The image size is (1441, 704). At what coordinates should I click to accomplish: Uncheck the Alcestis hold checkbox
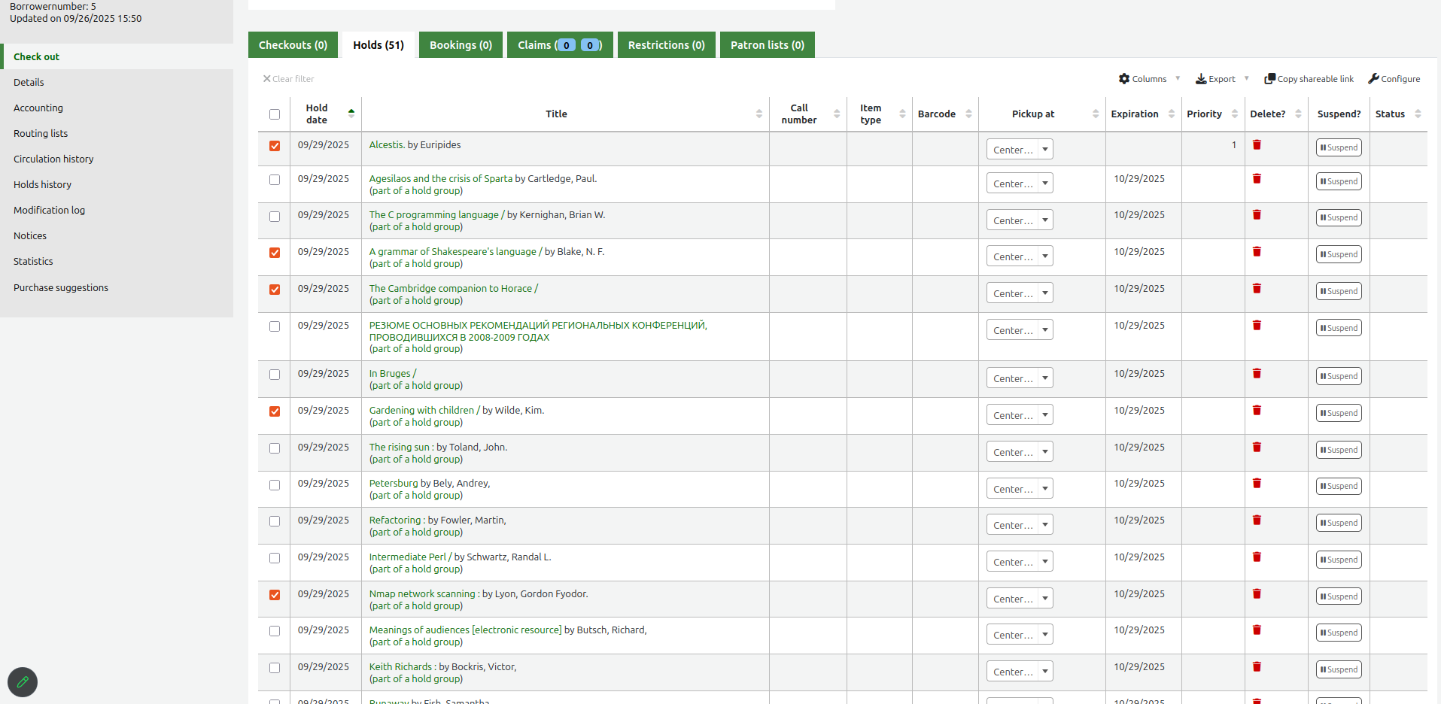click(x=275, y=146)
